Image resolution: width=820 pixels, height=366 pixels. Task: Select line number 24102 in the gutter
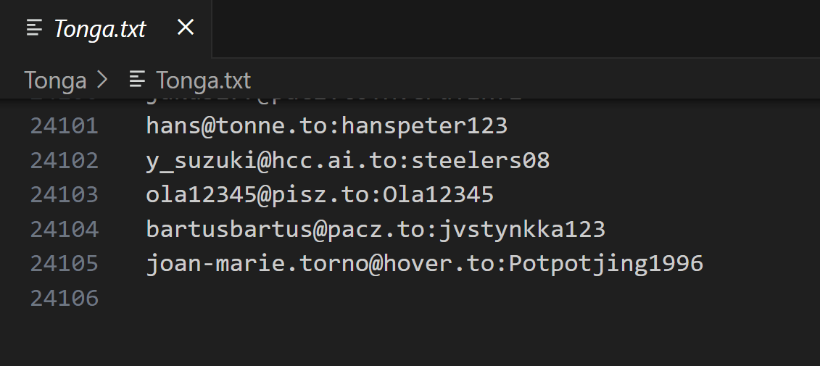(64, 160)
